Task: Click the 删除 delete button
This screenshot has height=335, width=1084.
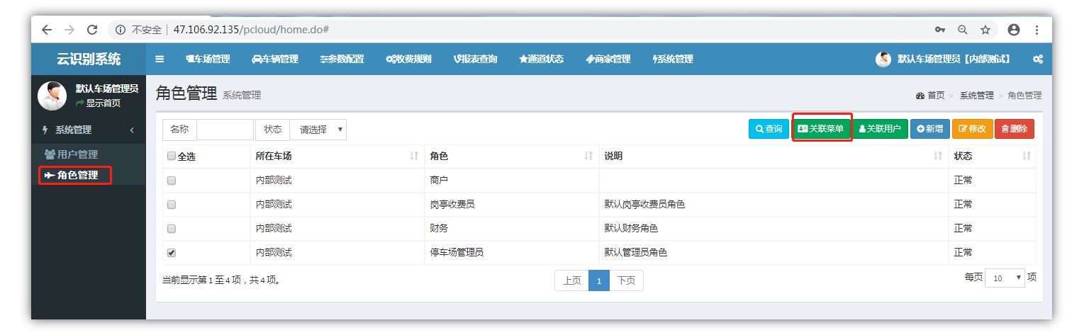Action: click(1015, 129)
